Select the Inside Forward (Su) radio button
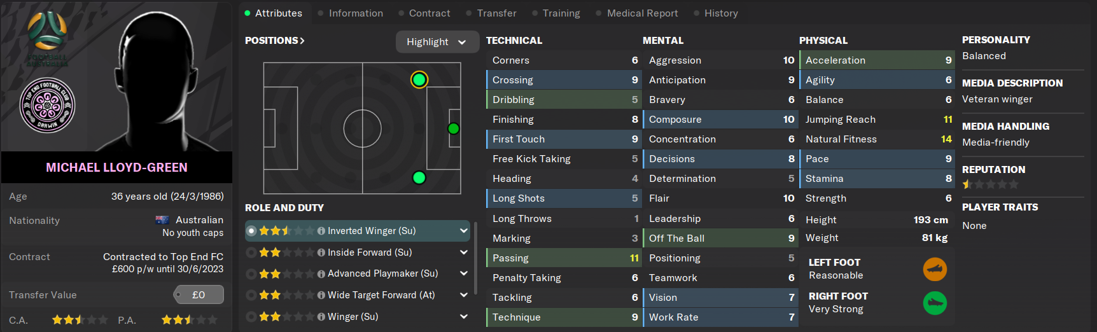The height and width of the screenshot is (332, 1097). click(x=251, y=252)
